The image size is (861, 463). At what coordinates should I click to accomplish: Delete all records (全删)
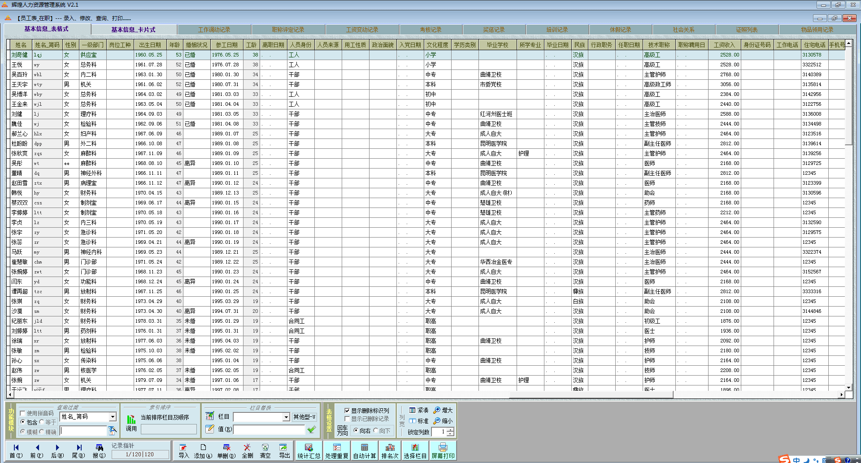click(x=247, y=450)
